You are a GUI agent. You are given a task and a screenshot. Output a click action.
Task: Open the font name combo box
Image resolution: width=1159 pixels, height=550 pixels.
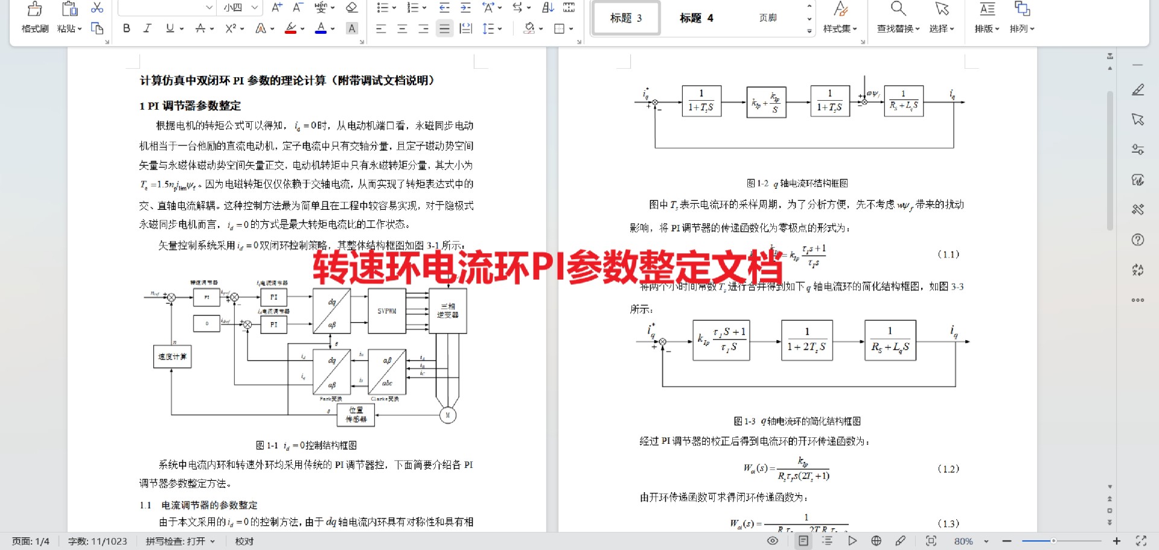(167, 7)
